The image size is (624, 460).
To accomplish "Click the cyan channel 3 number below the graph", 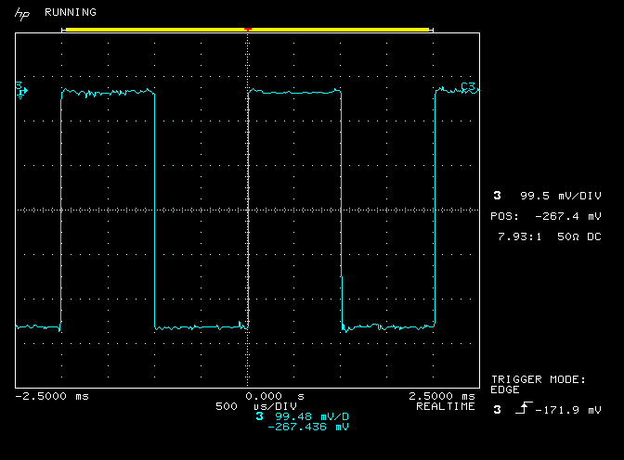I will click(x=259, y=416).
